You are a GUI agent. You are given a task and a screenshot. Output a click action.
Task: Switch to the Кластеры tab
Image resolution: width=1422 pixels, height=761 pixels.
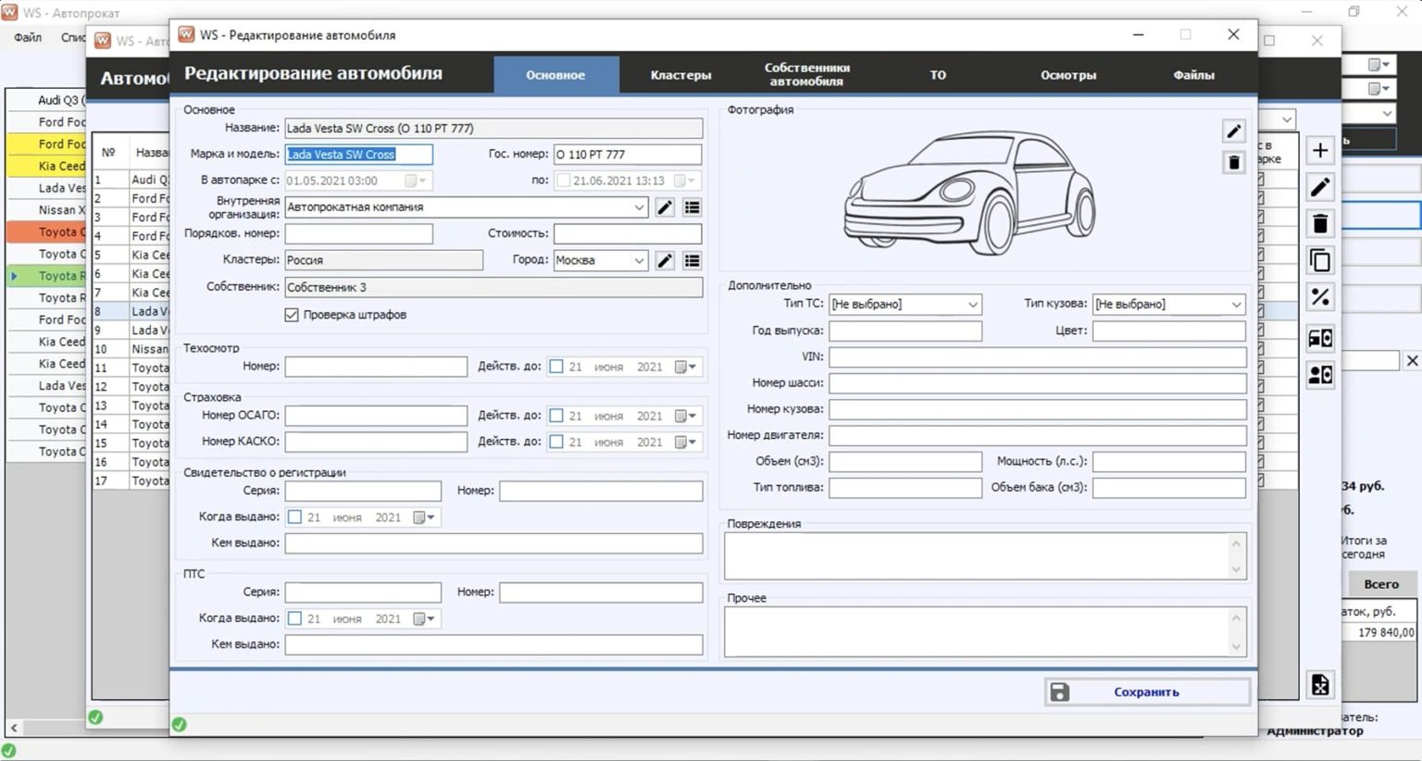pos(680,74)
